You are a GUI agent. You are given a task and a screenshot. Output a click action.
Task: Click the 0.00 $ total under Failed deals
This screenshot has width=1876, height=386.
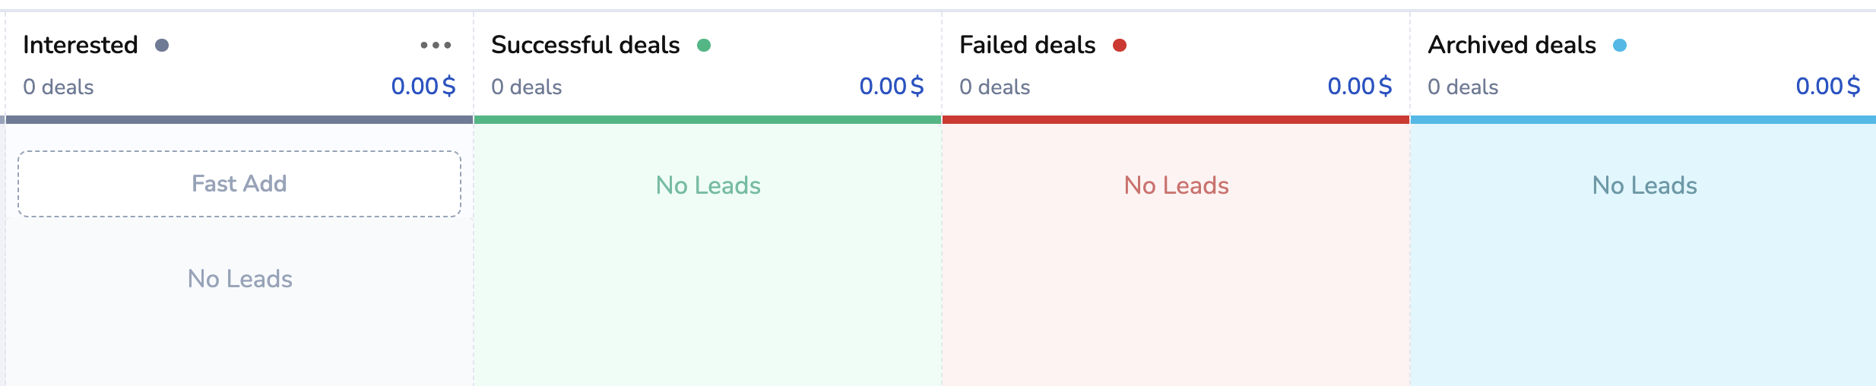1360,87
